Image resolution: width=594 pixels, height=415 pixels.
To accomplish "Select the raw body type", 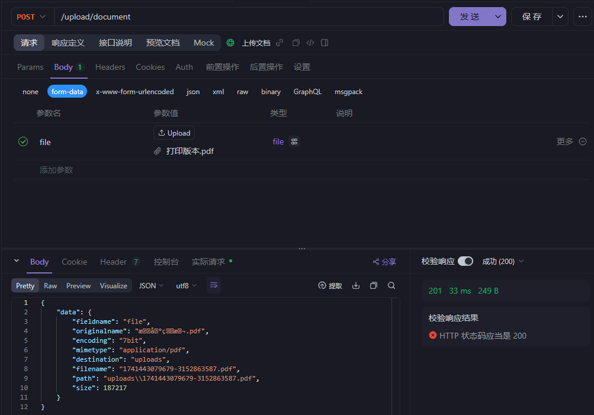I will click(x=242, y=92).
